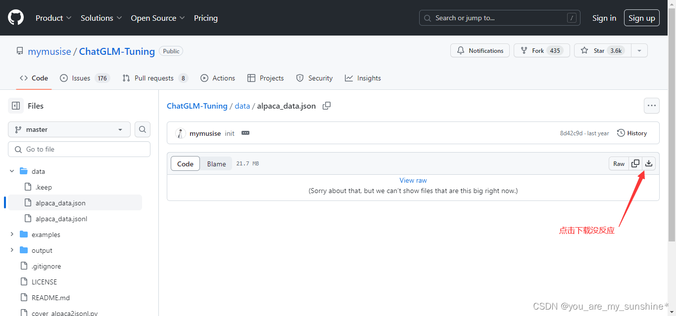Open the examples folder

(46, 235)
